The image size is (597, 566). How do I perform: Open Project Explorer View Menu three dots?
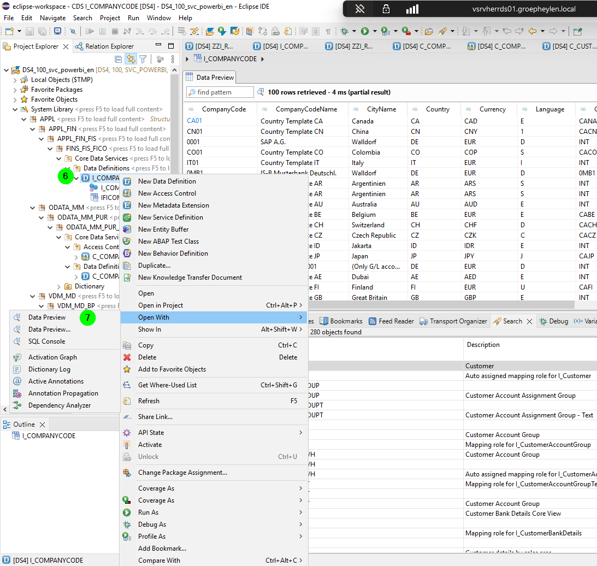click(x=173, y=59)
